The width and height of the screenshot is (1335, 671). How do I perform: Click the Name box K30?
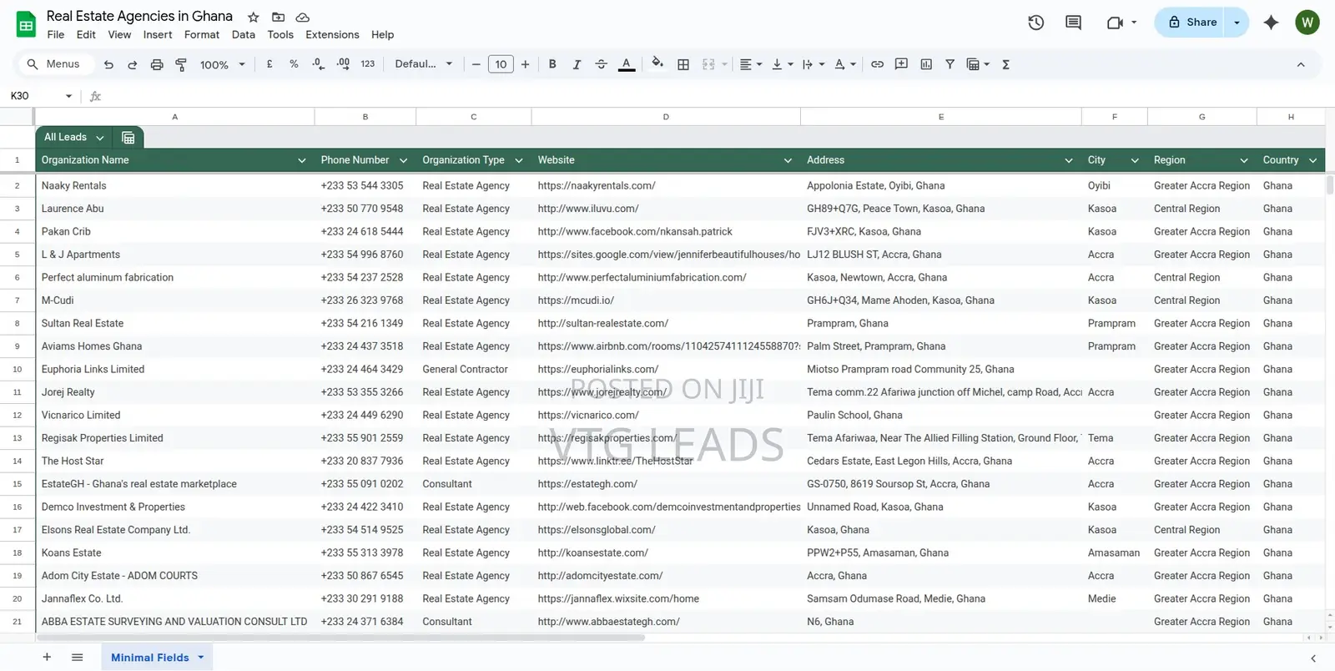pos(42,96)
